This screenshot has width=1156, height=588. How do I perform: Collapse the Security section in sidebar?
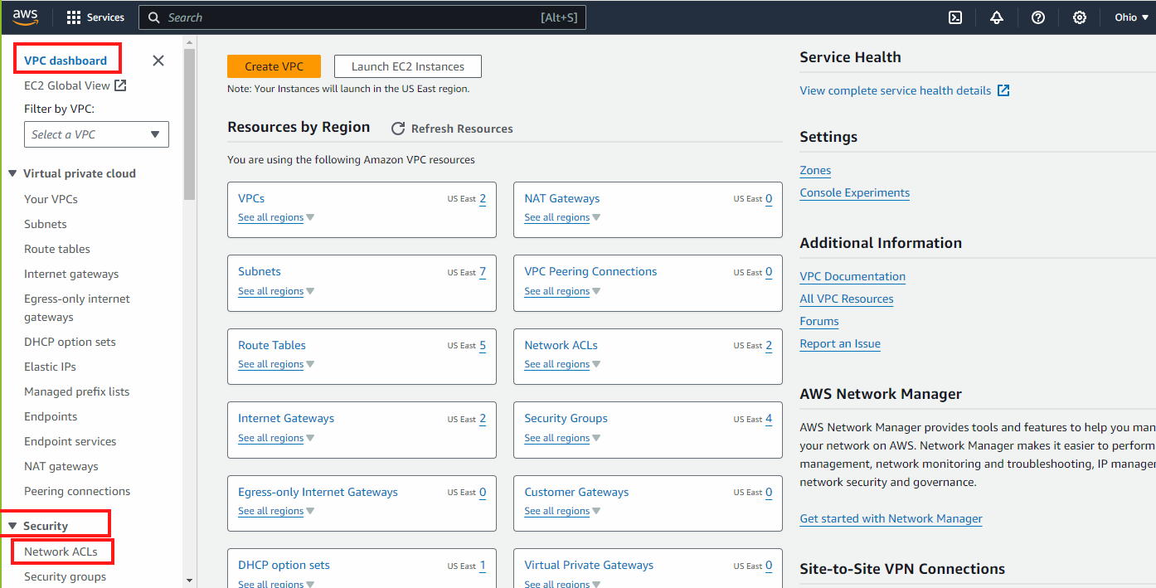click(12, 526)
